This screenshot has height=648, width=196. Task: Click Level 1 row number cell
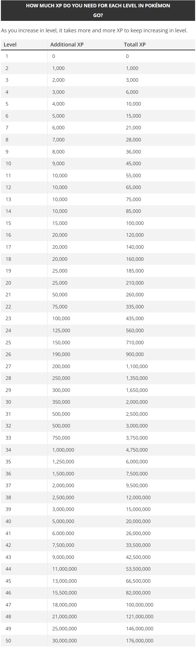[x=7, y=56]
